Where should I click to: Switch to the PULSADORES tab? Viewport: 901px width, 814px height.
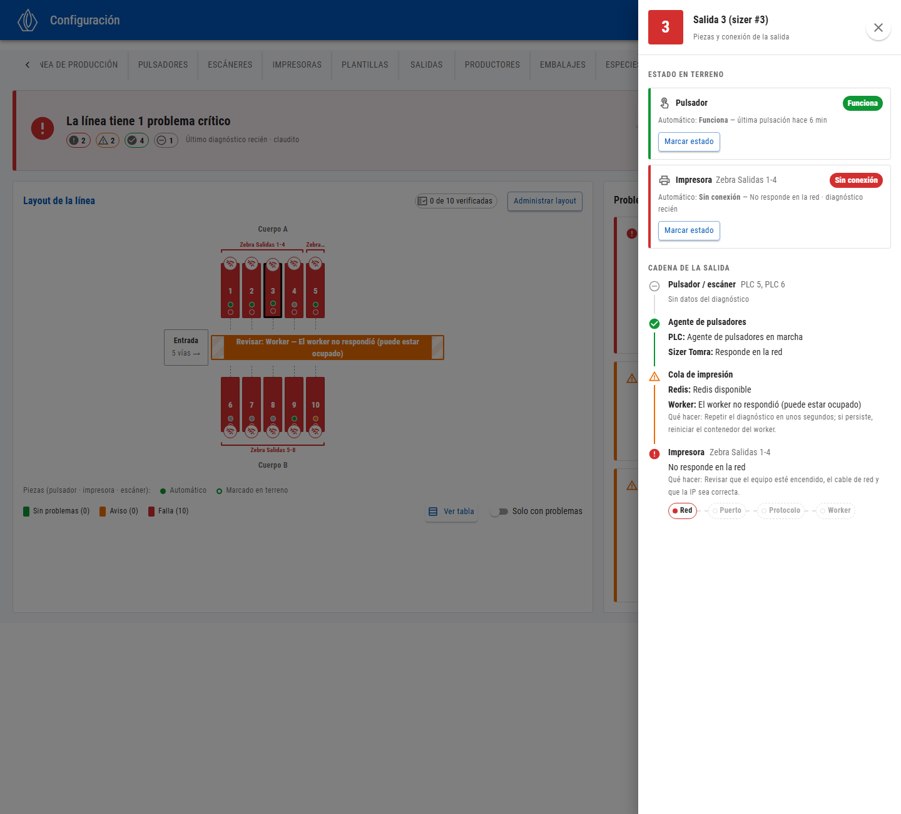pyautogui.click(x=163, y=65)
